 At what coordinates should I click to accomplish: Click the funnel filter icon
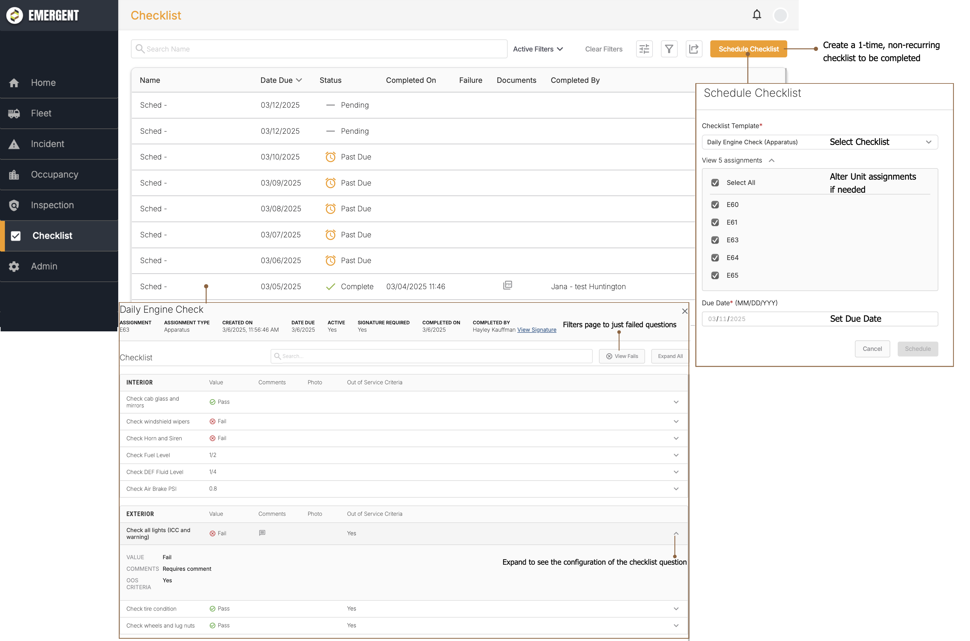click(x=669, y=49)
